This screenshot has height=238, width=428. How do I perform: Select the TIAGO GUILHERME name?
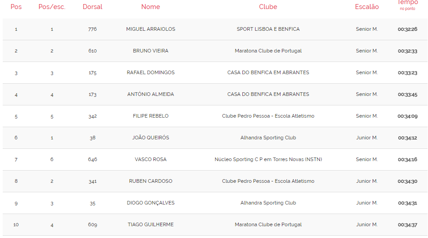click(x=150, y=224)
